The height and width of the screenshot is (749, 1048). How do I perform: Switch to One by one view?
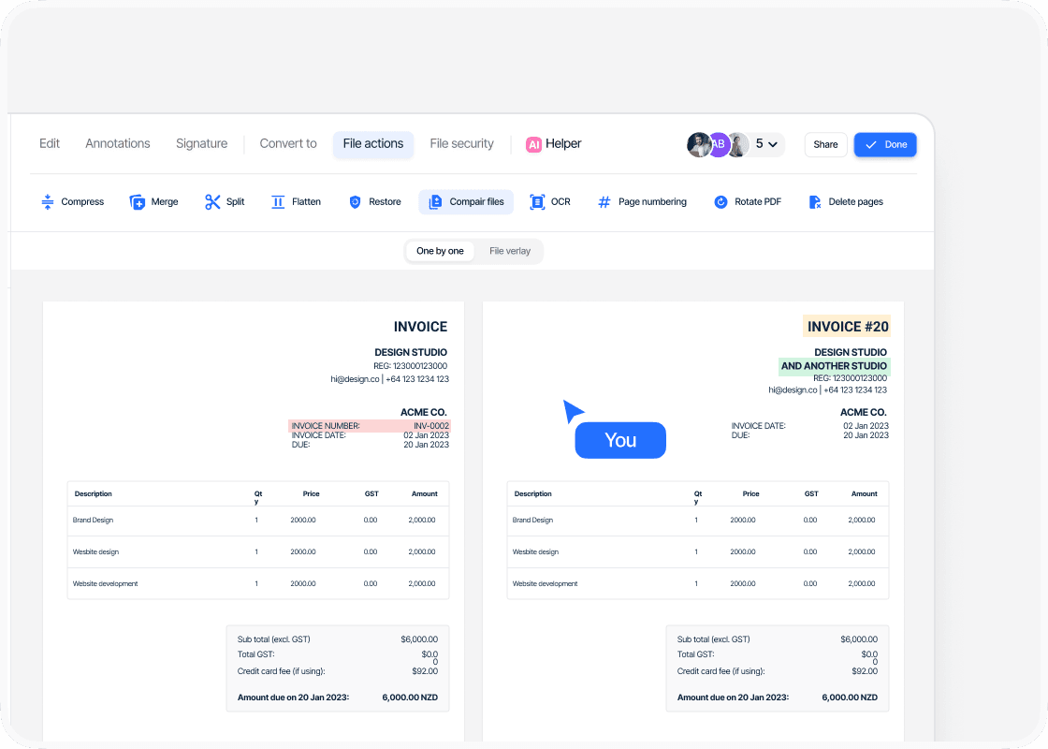440,251
